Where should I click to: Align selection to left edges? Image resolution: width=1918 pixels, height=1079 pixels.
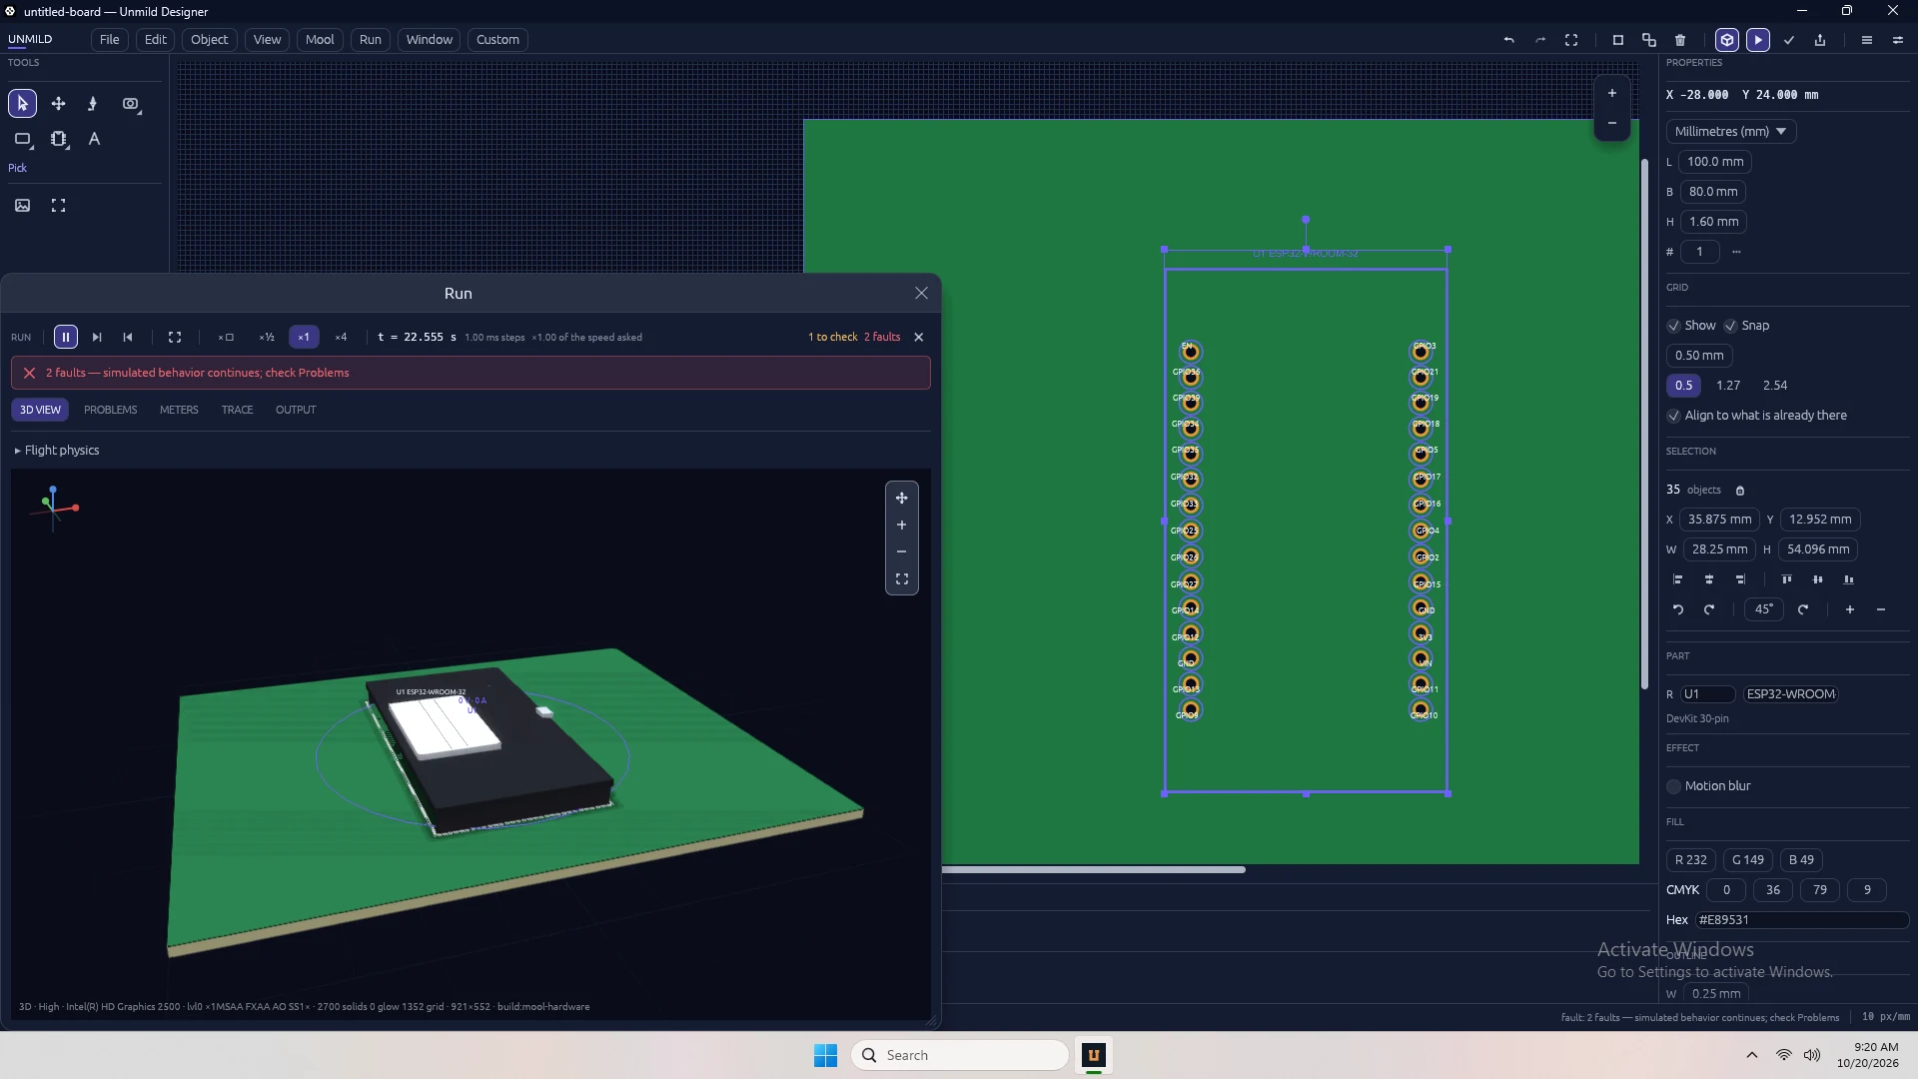(1678, 579)
